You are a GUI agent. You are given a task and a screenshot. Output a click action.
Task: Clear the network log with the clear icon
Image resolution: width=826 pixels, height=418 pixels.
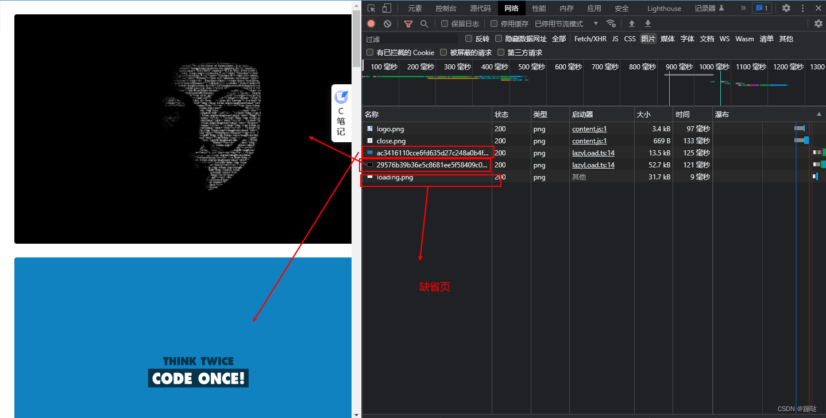click(x=387, y=24)
